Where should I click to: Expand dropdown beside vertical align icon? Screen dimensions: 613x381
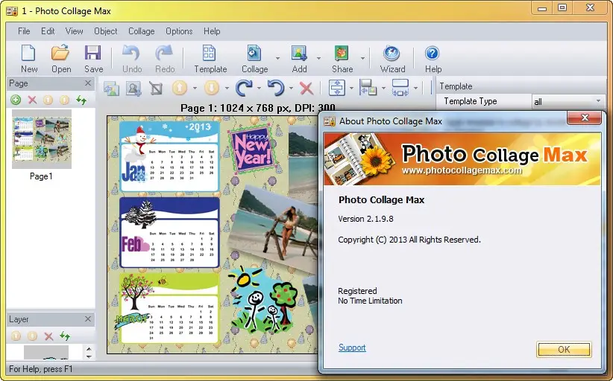pos(351,88)
